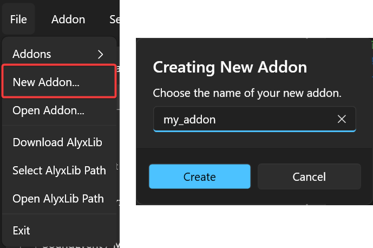Click the Choose the name instruction label

tap(247, 93)
